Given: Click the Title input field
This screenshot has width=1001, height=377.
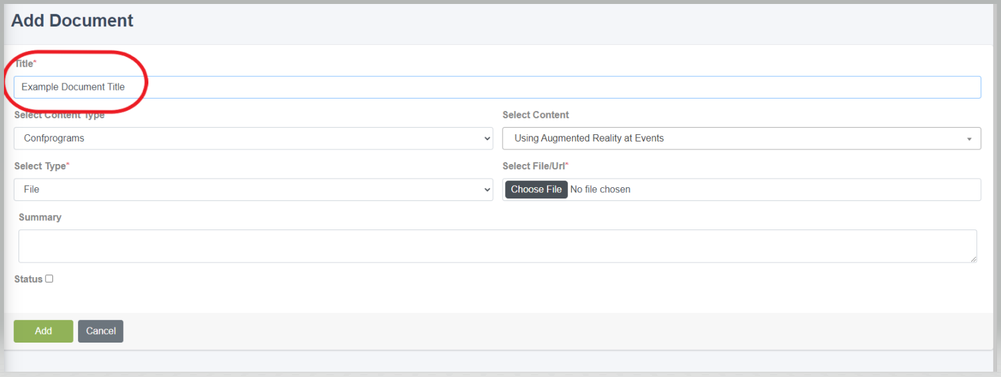Looking at the screenshot, I should [x=497, y=87].
